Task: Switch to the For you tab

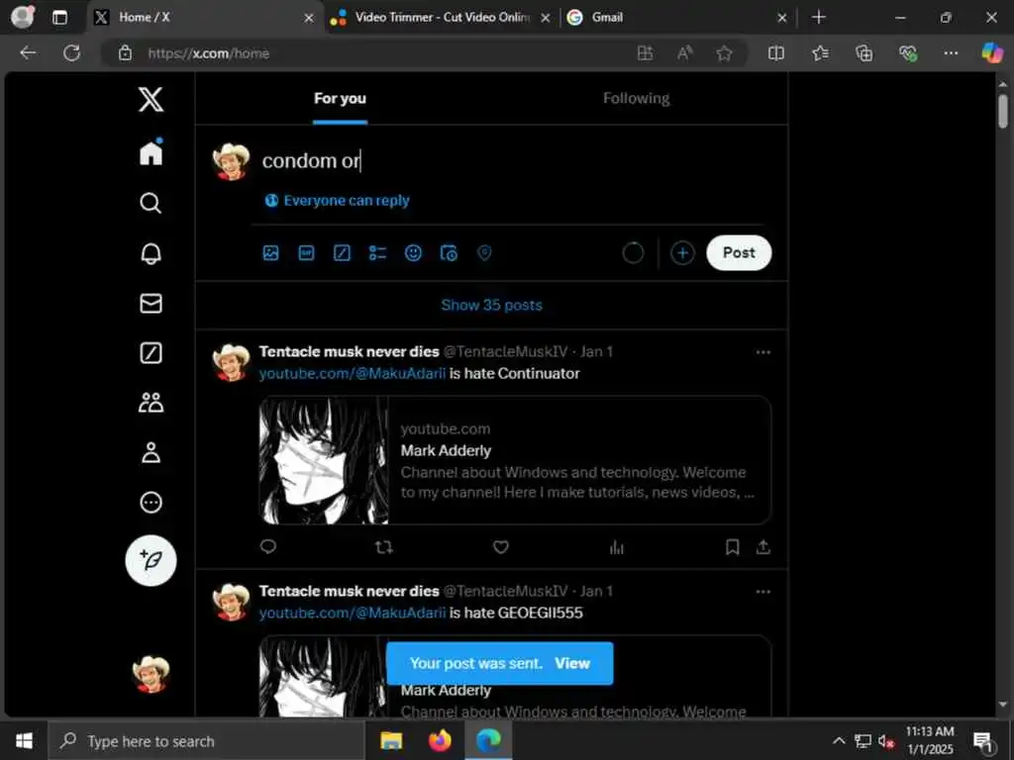Action: (x=341, y=98)
